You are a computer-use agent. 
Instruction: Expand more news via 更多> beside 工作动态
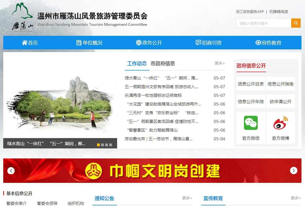pos(220,63)
